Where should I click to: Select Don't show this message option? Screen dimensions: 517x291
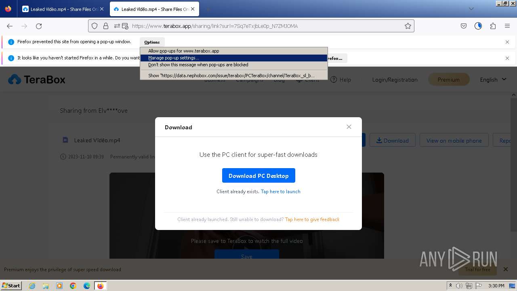[x=234, y=65]
